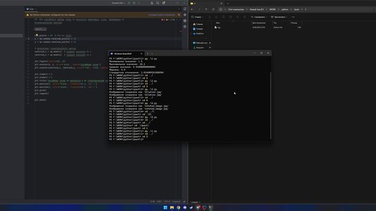Open the 'Создать' new item dropdown
The width and height of the screenshot is (376, 211).
coord(197,17)
